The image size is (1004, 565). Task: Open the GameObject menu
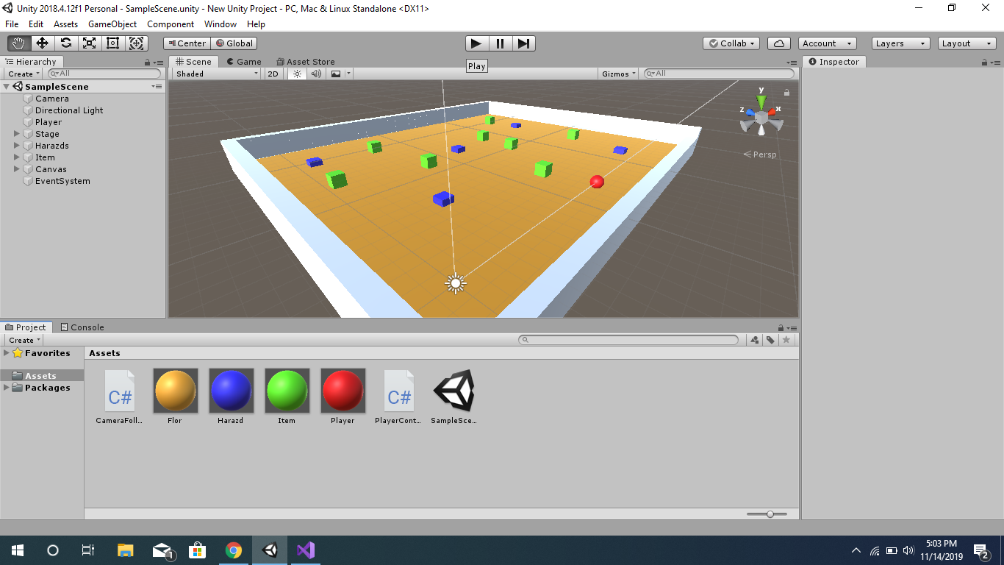point(112,24)
